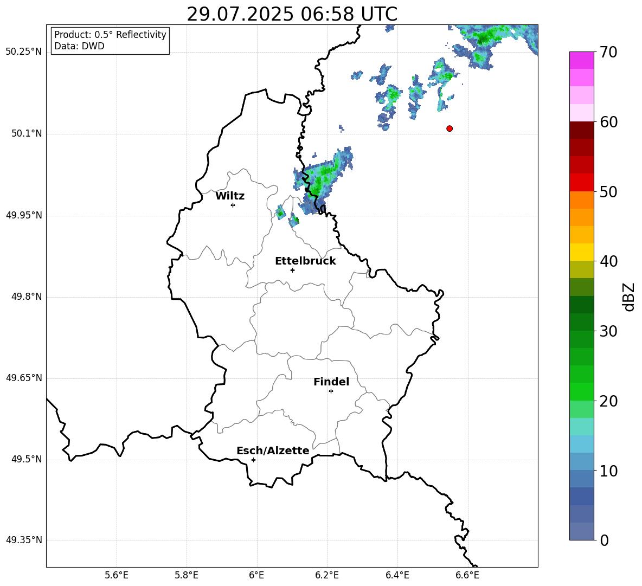Click the Wiltz city label

[230, 196]
